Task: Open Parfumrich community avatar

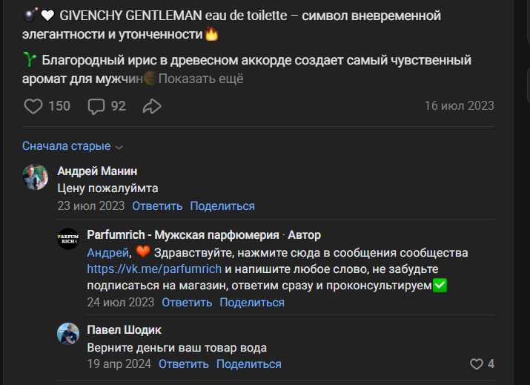Action: pyautogui.click(x=68, y=239)
